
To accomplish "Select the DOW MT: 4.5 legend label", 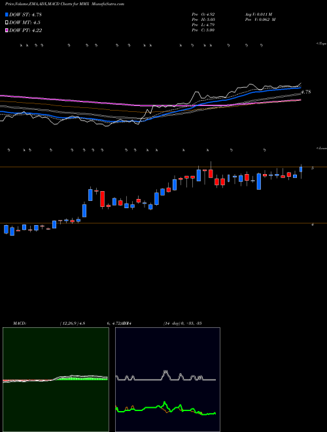I will 24,23.
